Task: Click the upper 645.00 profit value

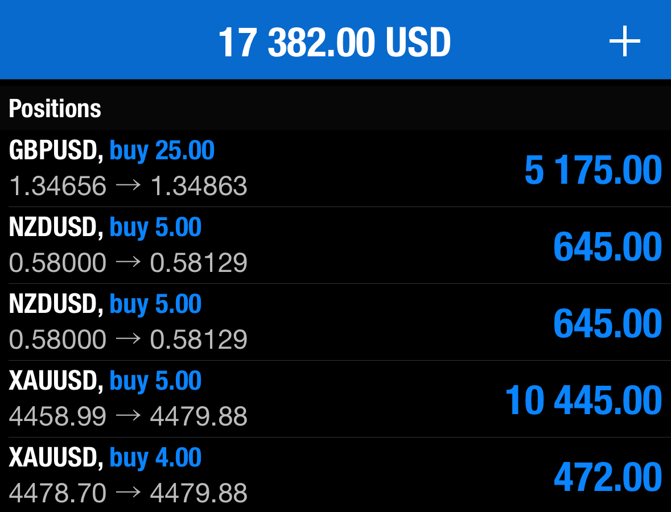Action: pos(608,246)
